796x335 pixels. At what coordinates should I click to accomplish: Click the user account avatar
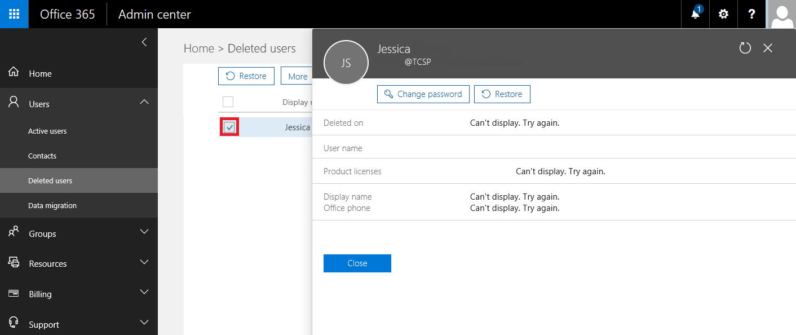pyautogui.click(x=782, y=14)
